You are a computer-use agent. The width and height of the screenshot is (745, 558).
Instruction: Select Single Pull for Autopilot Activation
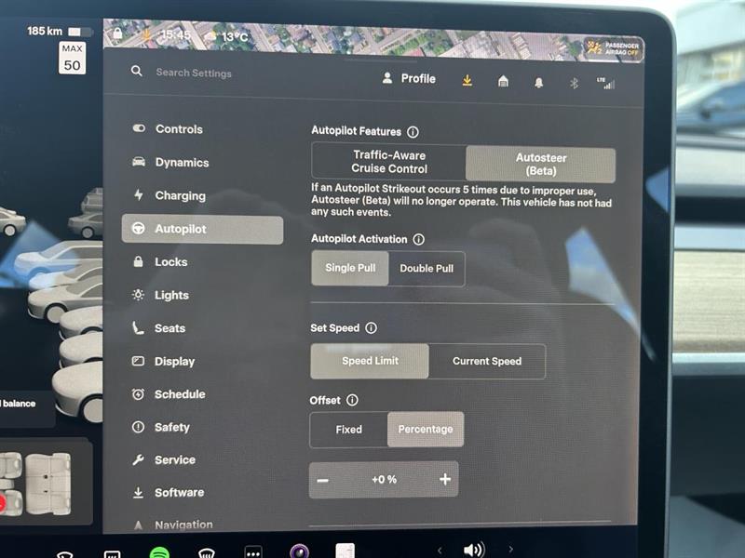coord(349,269)
